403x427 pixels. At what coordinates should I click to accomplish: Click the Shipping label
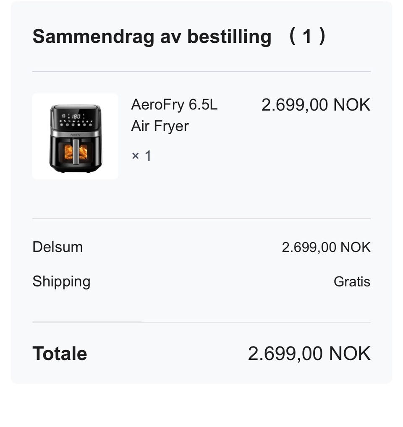pos(61,281)
